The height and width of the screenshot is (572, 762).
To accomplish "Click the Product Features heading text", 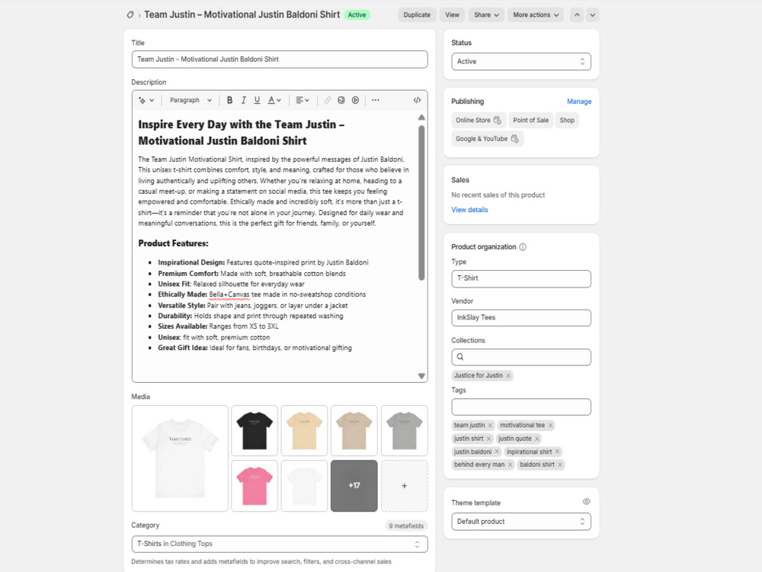I will pos(173,243).
